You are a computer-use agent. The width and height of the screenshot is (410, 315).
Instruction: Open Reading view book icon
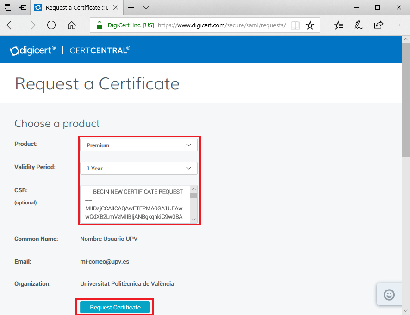[295, 25]
